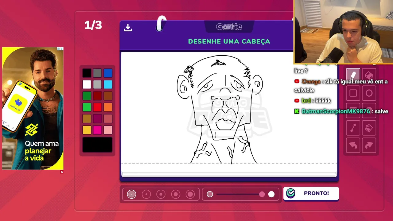Viewport: 393px width, 221px height.
Task: Choose the empty ellipse shape tool
Action: point(369,93)
